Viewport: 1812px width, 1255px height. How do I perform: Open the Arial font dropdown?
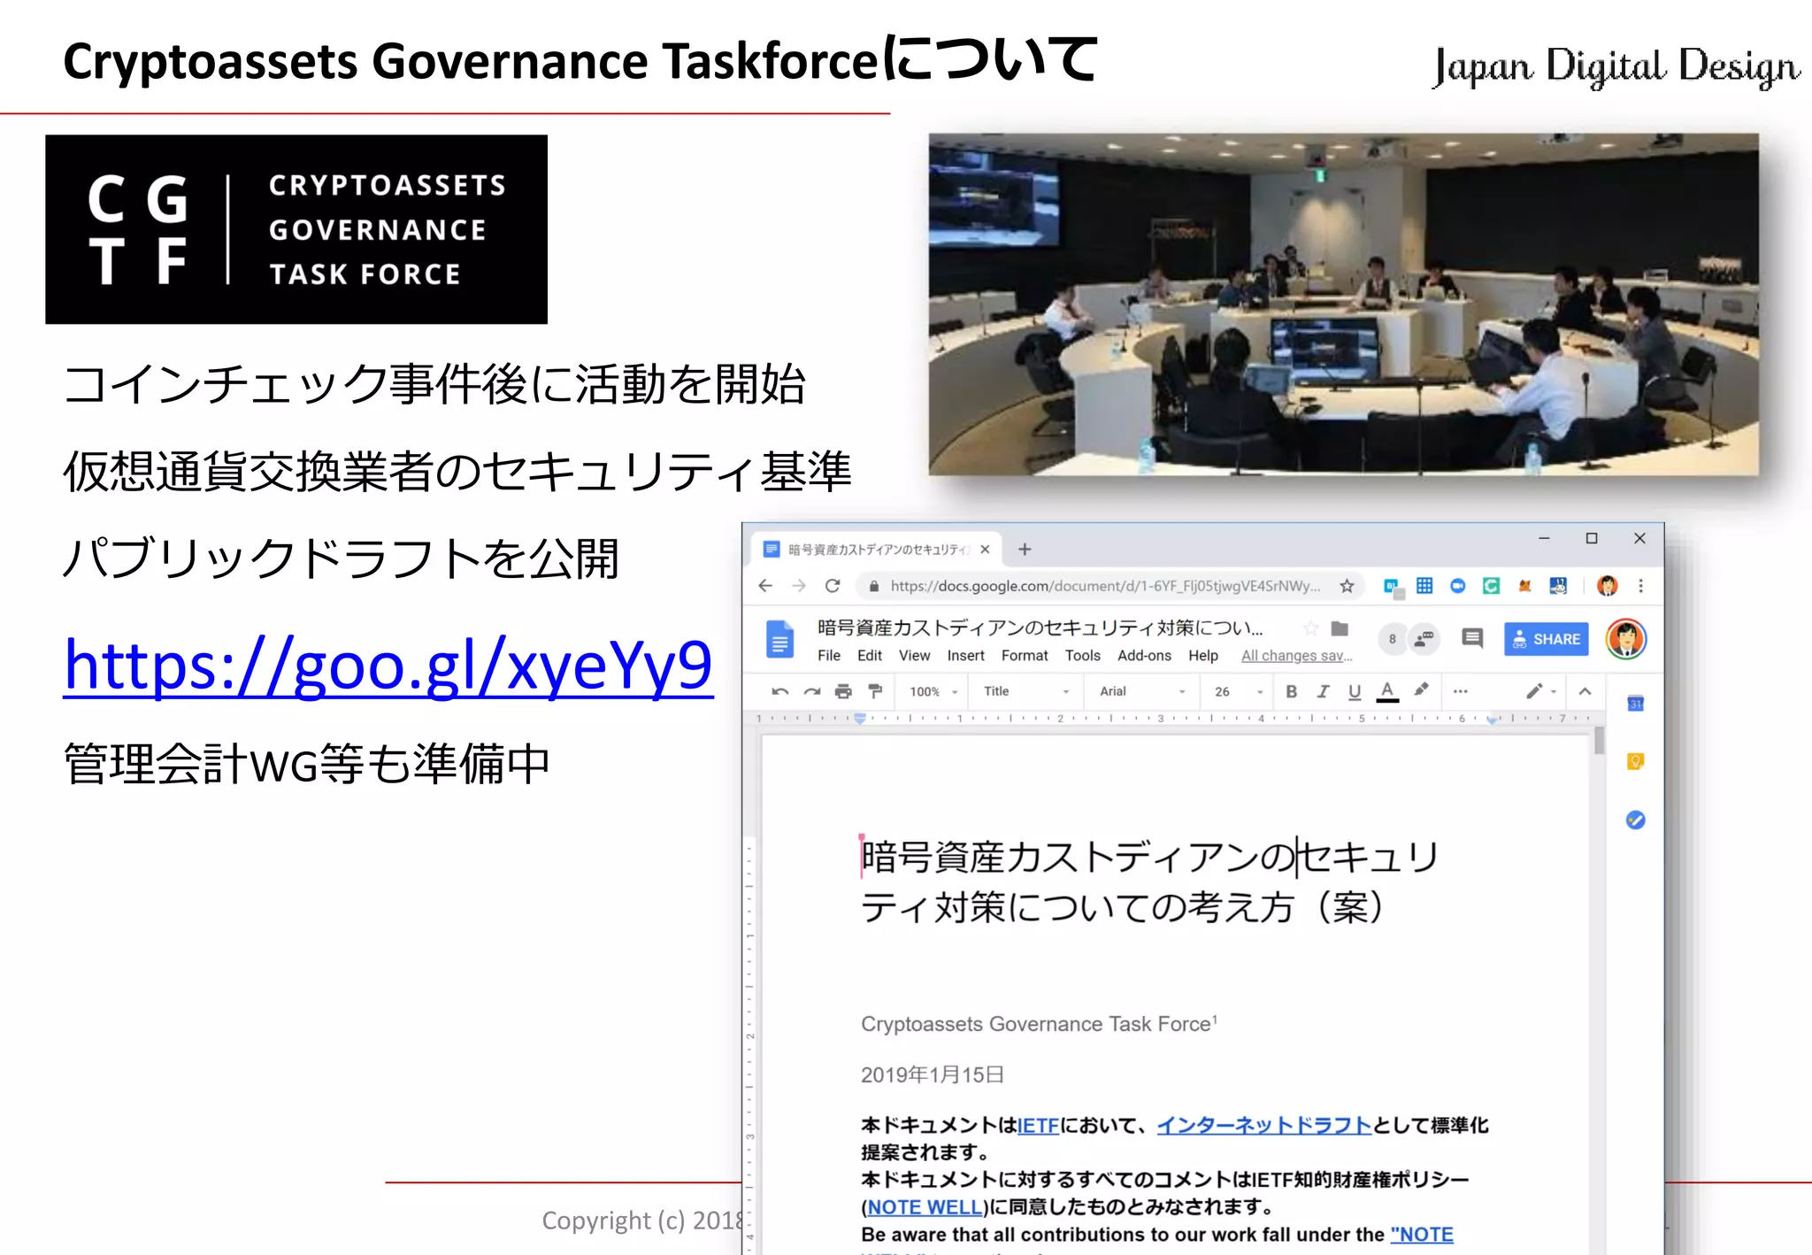coord(1141,691)
